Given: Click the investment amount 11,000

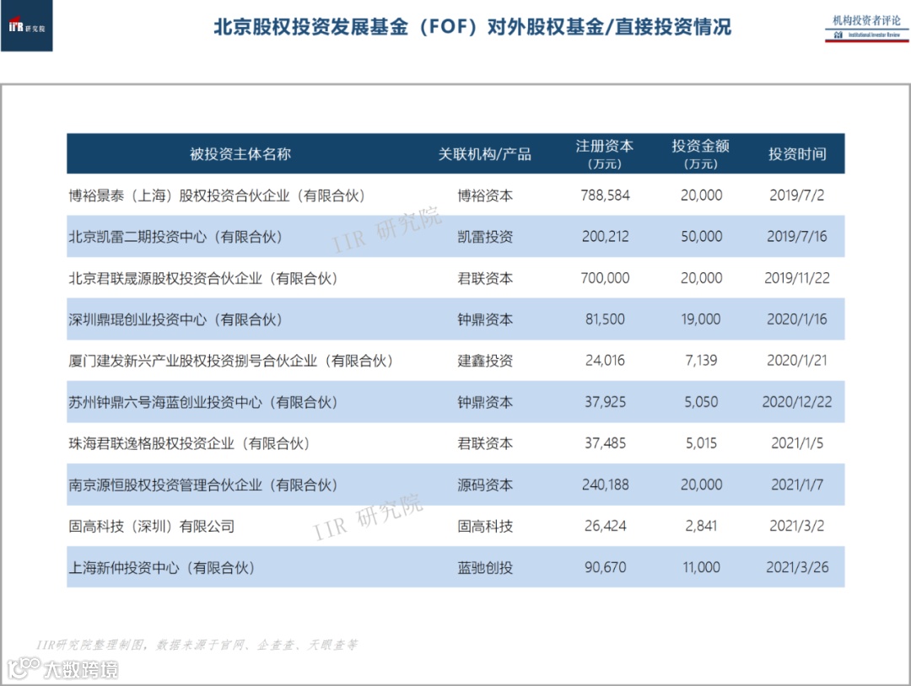Looking at the screenshot, I should (x=701, y=567).
